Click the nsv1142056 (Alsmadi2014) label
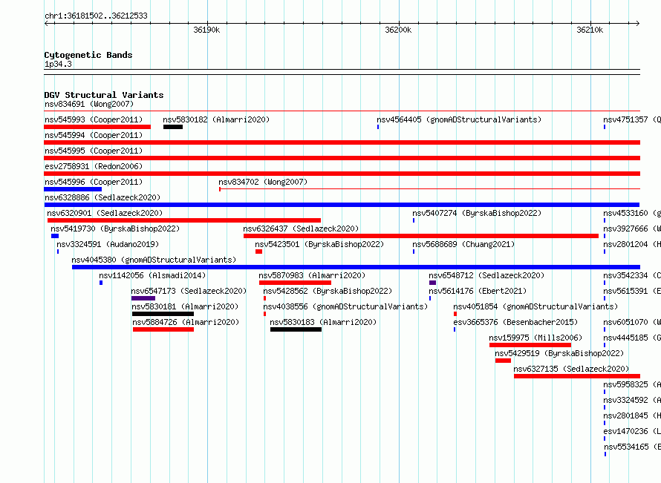Viewport: 661px width, 483px height. coord(152,275)
